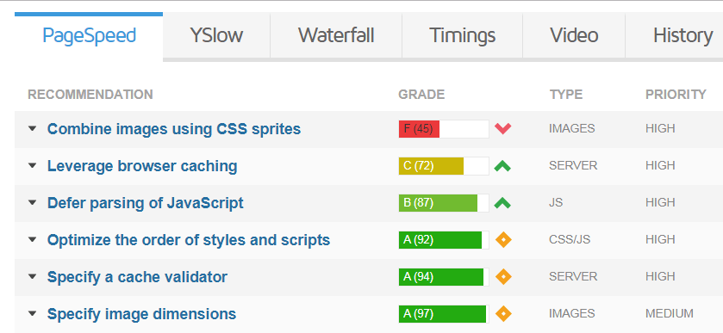Open the Leverage browser caching link

click(142, 166)
